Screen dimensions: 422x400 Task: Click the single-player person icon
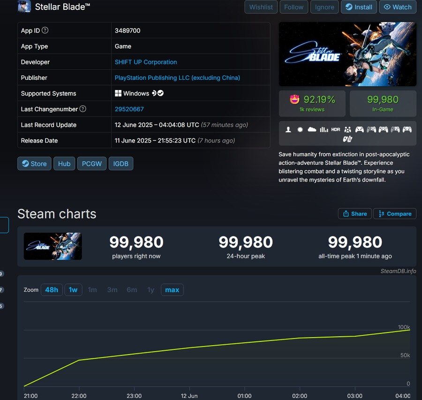pyautogui.click(x=288, y=129)
